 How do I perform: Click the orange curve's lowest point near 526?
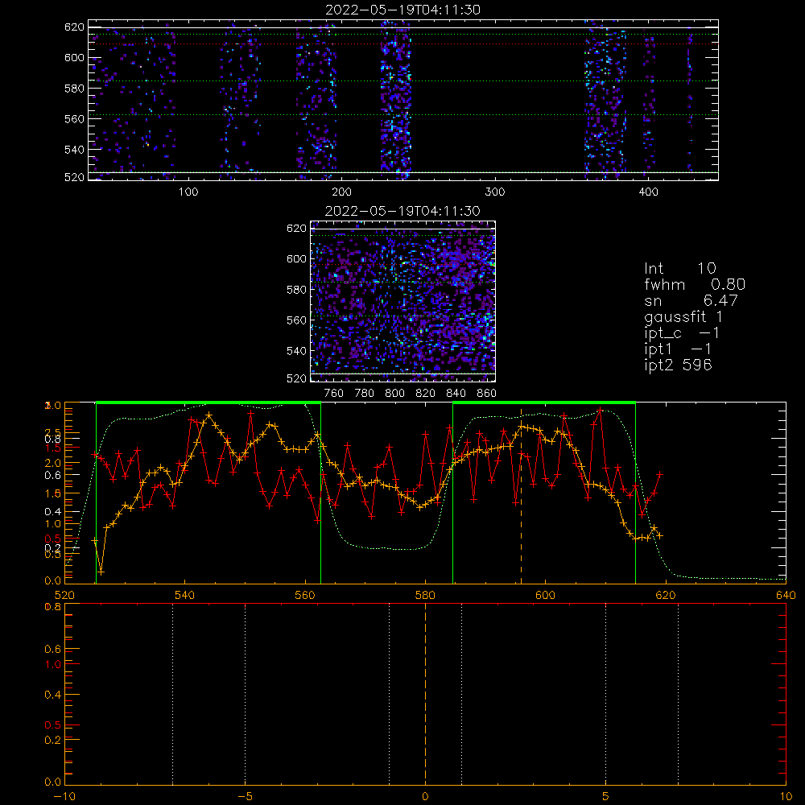(x=101, y=572)
